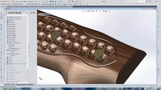Toggle display pane box beside Эскиз58
This screenshot has height=90, width=161.
click(29, 55)
